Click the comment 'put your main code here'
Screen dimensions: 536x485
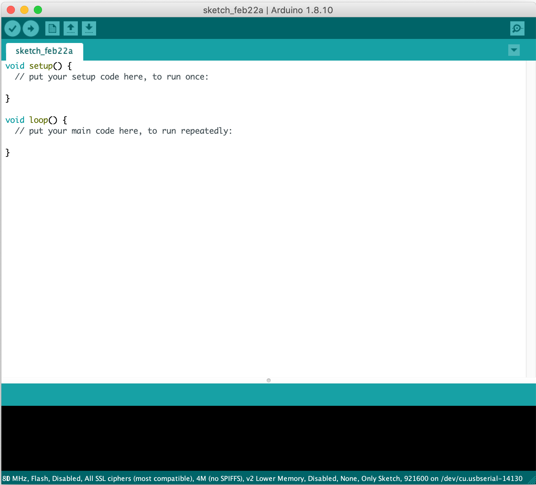tap(124, 131)
